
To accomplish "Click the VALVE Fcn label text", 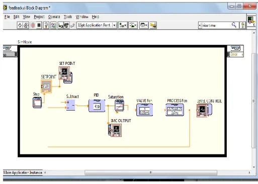I will click(144, 101).
